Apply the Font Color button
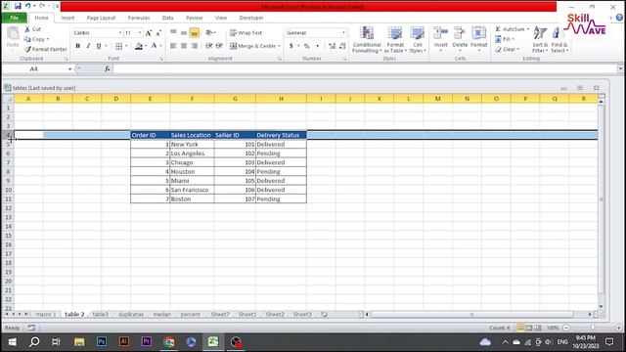The height and width of the screenshot is (352, 626). coord(155,46)
